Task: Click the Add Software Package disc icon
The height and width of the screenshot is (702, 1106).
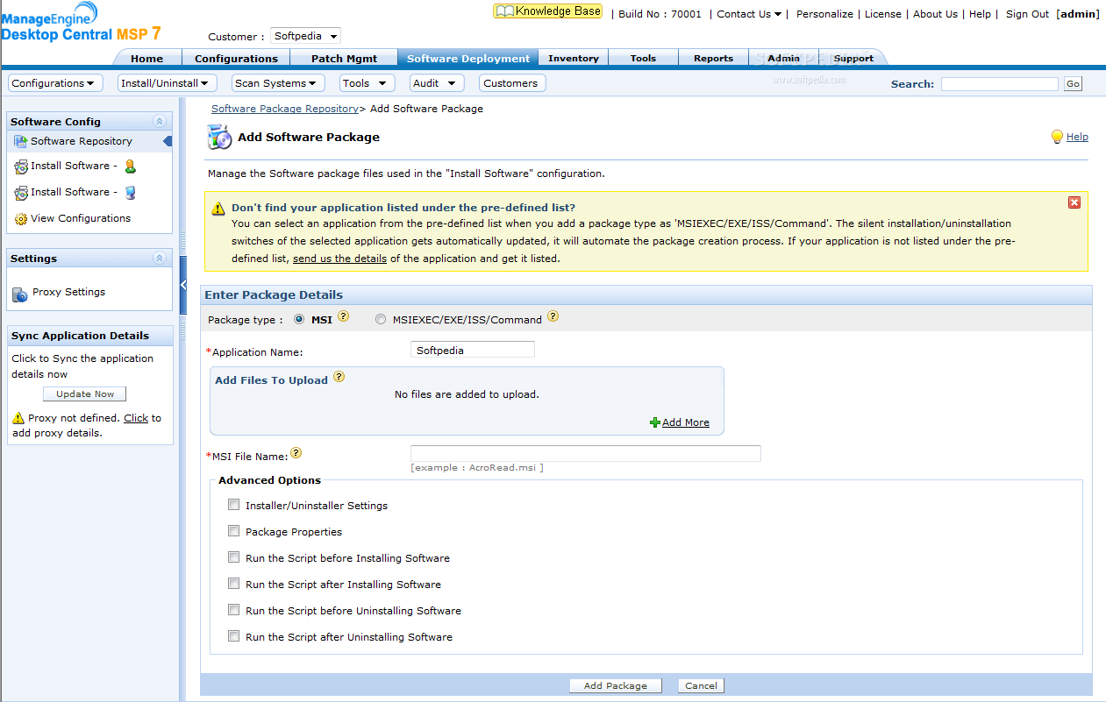Action: point(218,138)
